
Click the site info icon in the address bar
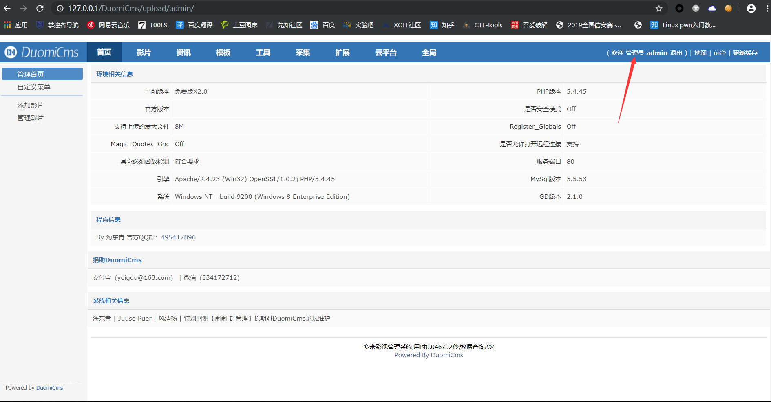pyautogui.click(x=60, y=8)
